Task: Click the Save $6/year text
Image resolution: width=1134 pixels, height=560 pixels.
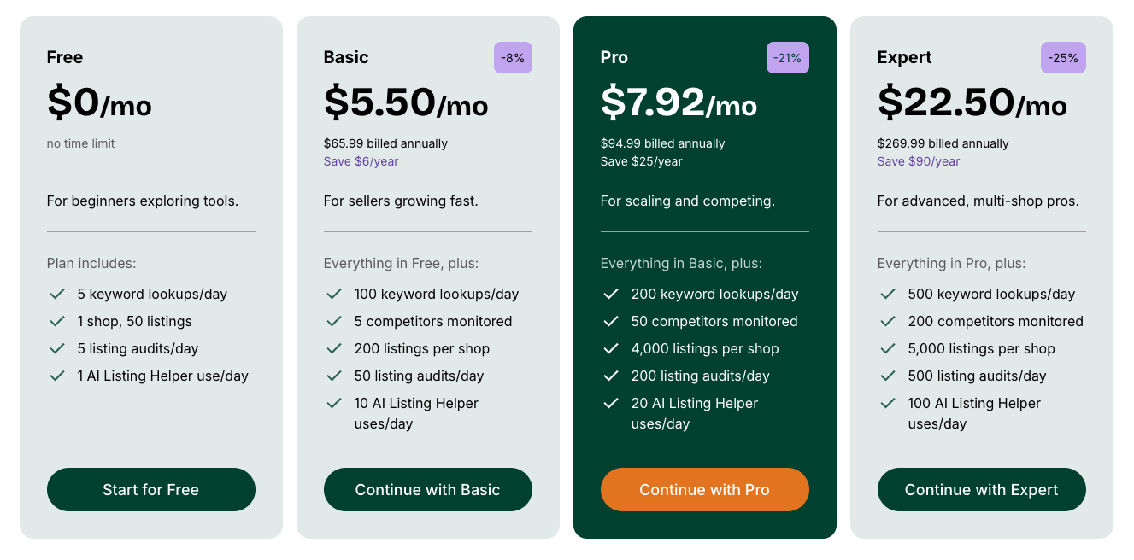Action: pos(361,161)
